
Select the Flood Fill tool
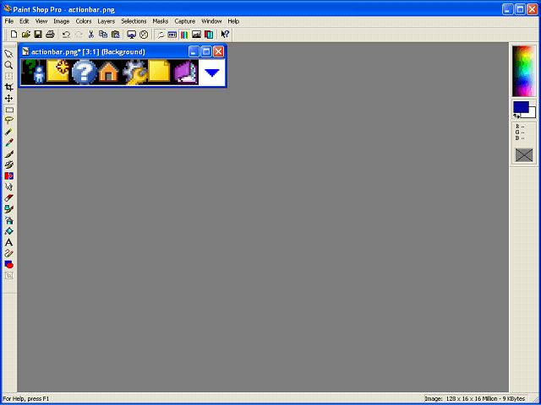click(x=9, y=231)
